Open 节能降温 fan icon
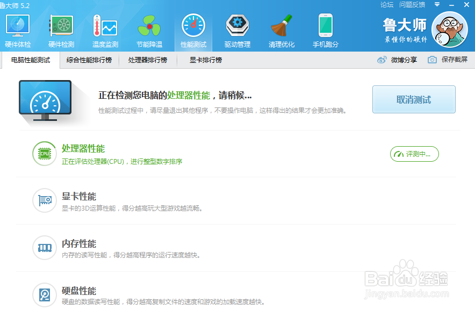 click(149, 26)
